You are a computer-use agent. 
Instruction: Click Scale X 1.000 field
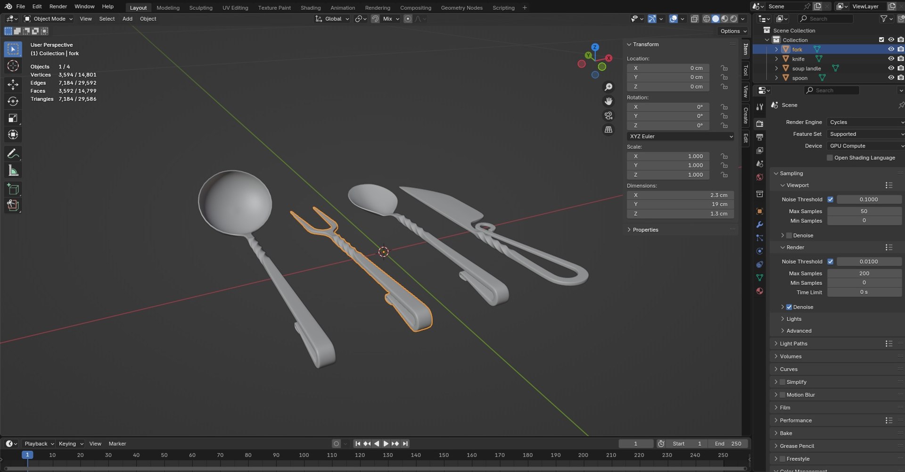tap(668, 156)
